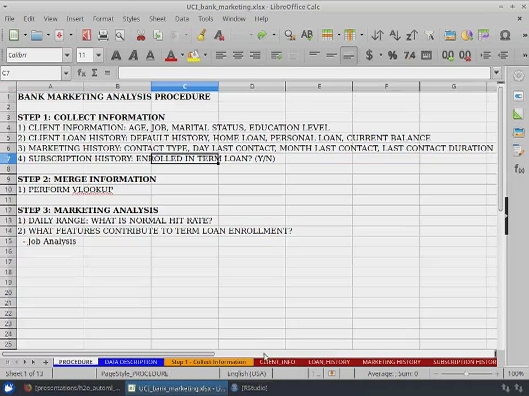
Task: Open New document dropdown arrow
Action: [25, 35]
